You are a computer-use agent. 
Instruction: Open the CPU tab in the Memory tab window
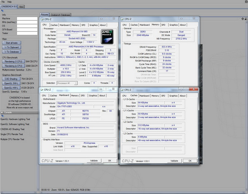click(124, 25)
